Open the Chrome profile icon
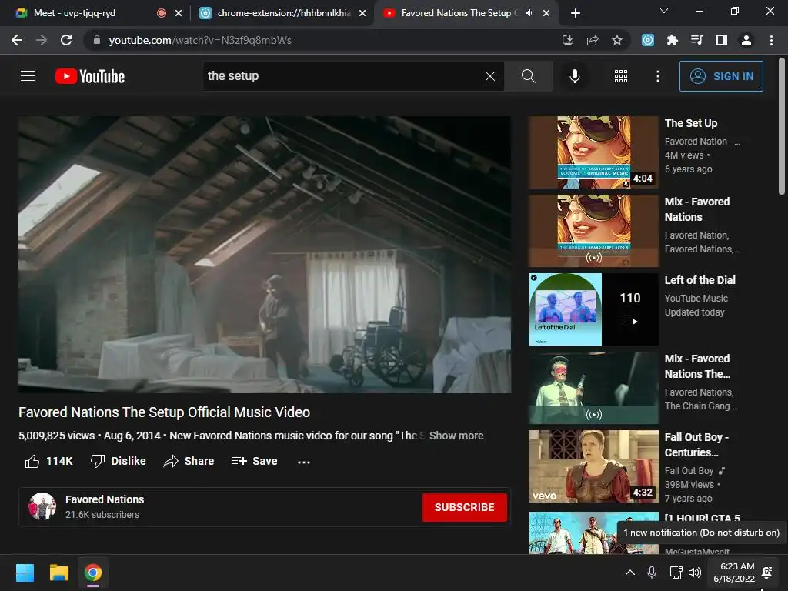The height and width of the screenshot is (591, 788). (x=746, y=40)
